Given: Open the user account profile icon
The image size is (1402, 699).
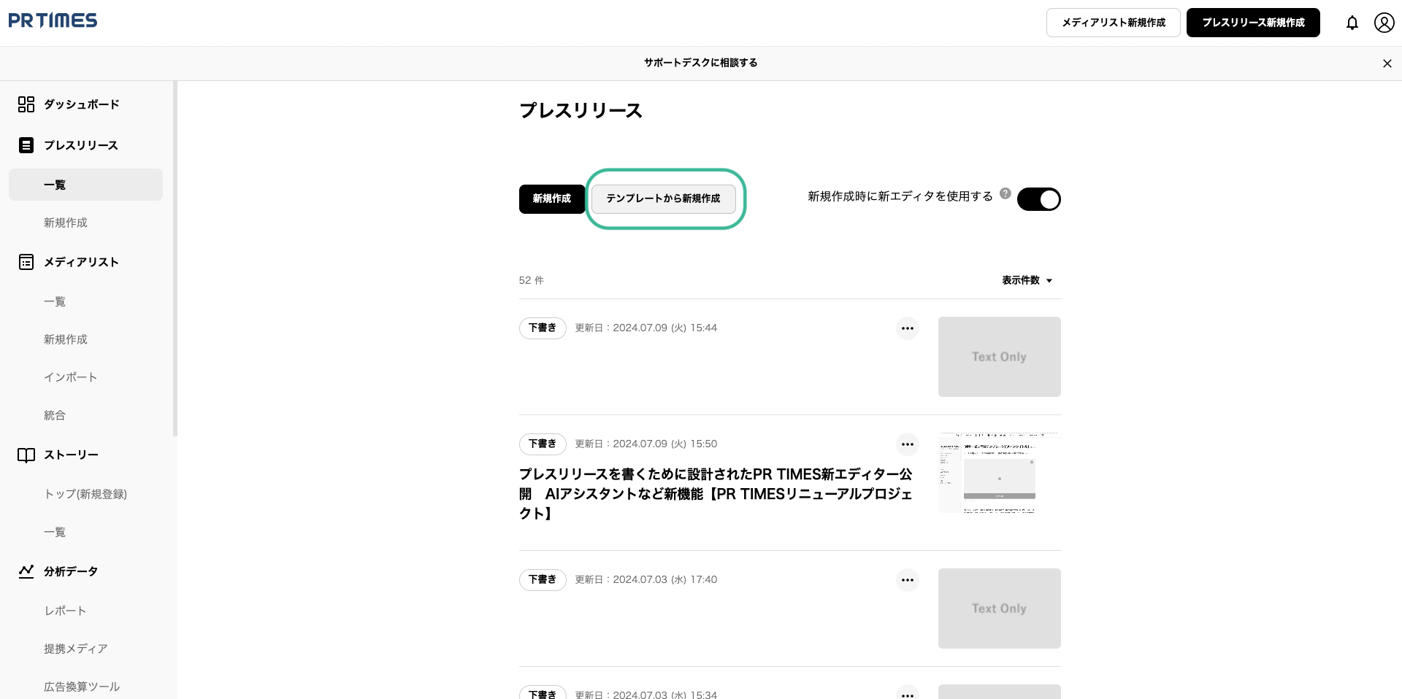Looking at the screenshot, I should pos(1384,23).
